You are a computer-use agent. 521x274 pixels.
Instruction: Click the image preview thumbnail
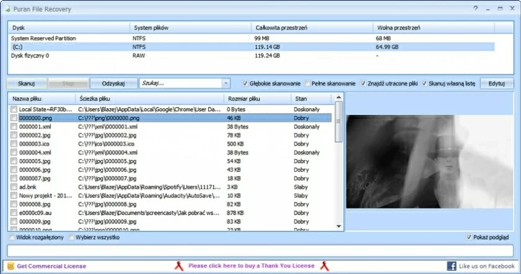(x=430, y=161)
